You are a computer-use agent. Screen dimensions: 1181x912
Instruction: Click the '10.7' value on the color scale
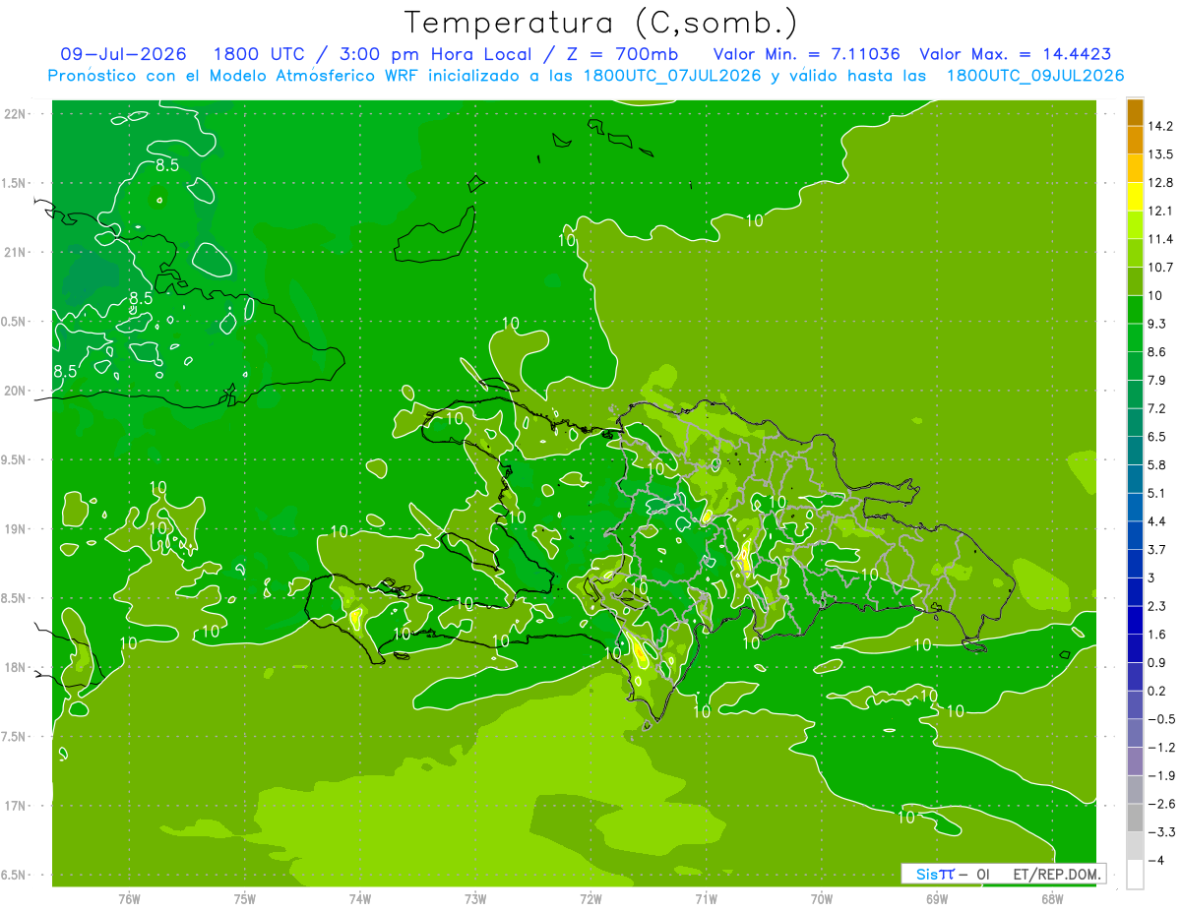pos(1160,268)
